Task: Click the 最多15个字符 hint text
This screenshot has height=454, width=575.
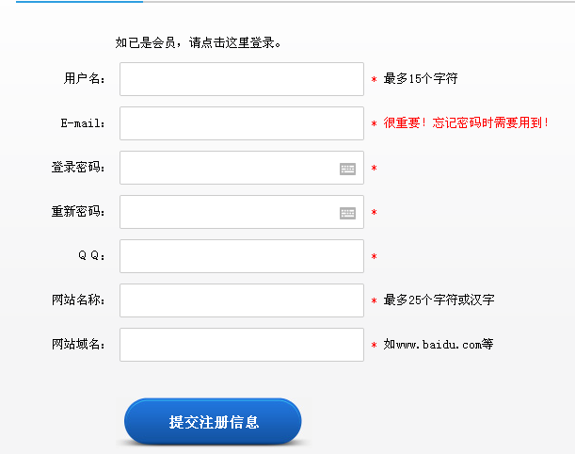Action: 421,79
